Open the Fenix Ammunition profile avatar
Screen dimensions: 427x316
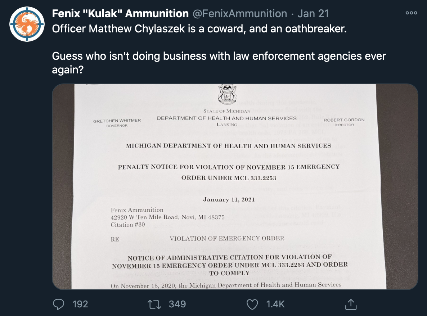coord(27,24)
